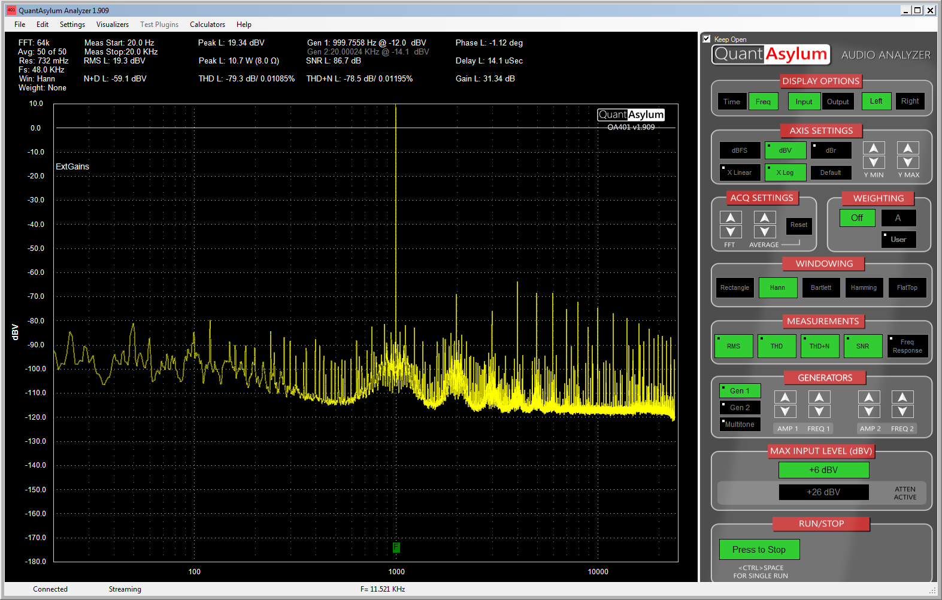Enable A weighting
This screenshot has width=942, height=600.
pyautogui.click(x=898, y=218)
